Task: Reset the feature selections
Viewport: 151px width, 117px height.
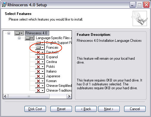Action: 61,109
